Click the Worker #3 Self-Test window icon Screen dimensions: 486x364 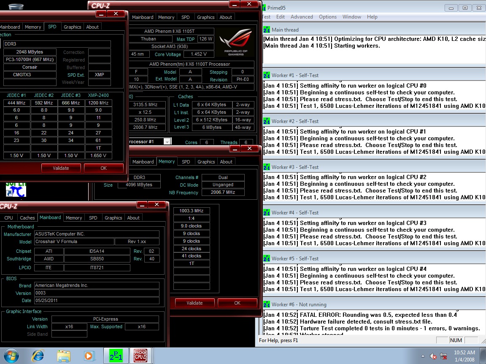tap(266, 167)
